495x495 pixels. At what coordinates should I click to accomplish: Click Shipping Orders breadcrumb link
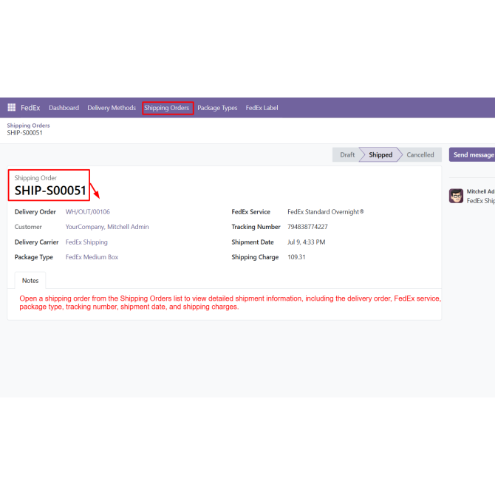28,126
